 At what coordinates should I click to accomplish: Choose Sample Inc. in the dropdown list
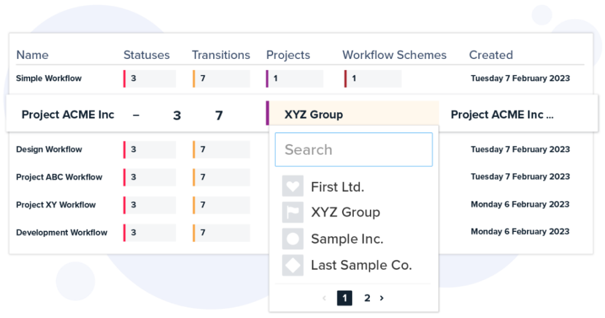tap(347, 239)
